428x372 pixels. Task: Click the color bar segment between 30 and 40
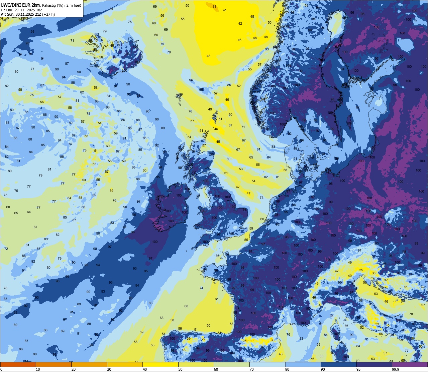coord(125,364)
